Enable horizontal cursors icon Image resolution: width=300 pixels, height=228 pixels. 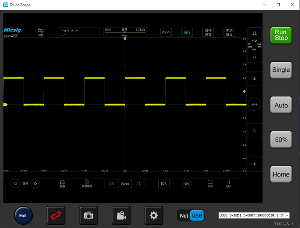pos(210,184)
